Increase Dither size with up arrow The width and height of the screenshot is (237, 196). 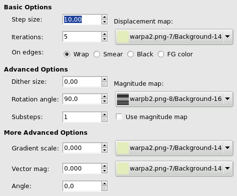pyautogui.click(x=104, y=79)
